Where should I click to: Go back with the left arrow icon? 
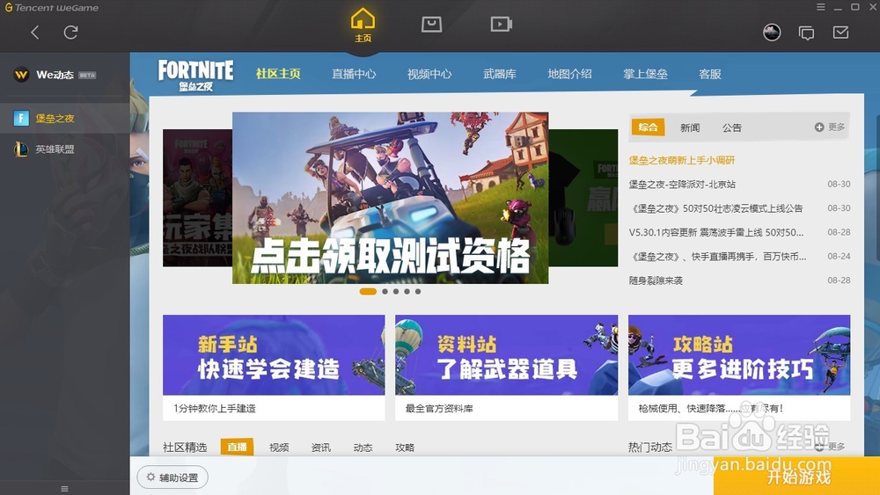click(35, 33)
